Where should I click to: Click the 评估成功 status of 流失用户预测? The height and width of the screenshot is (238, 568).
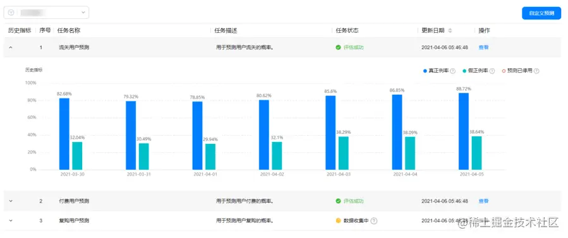(x=353, y=47)
